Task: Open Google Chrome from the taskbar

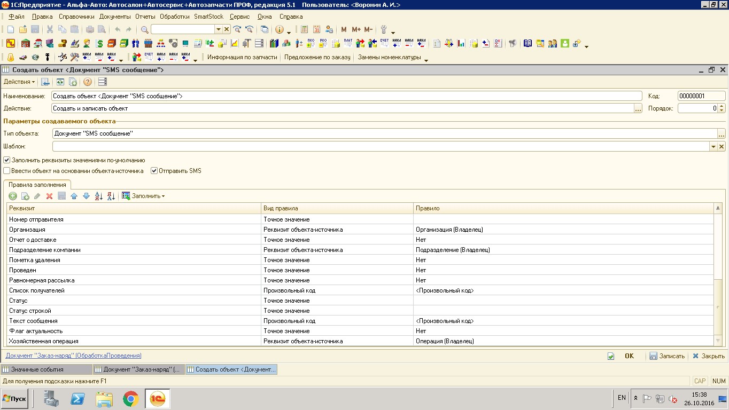Action: 130,399
